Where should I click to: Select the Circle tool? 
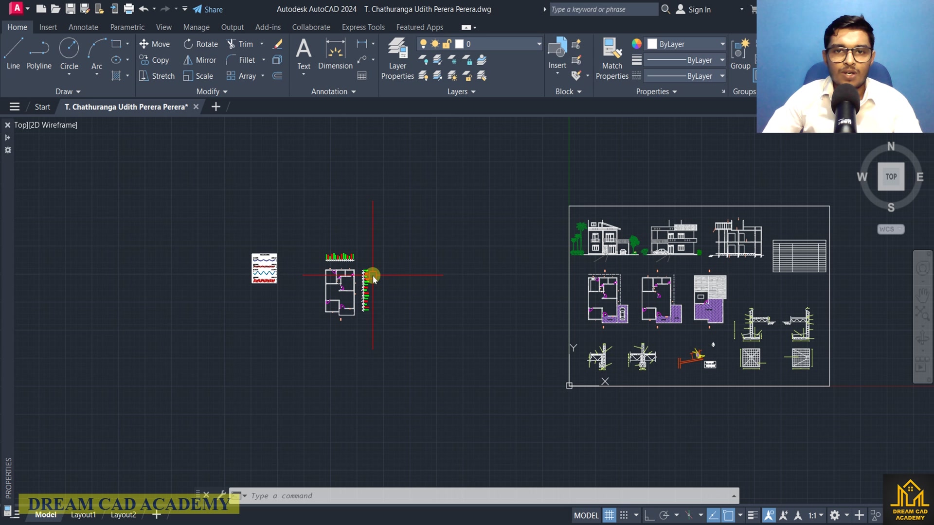(69, 53)
